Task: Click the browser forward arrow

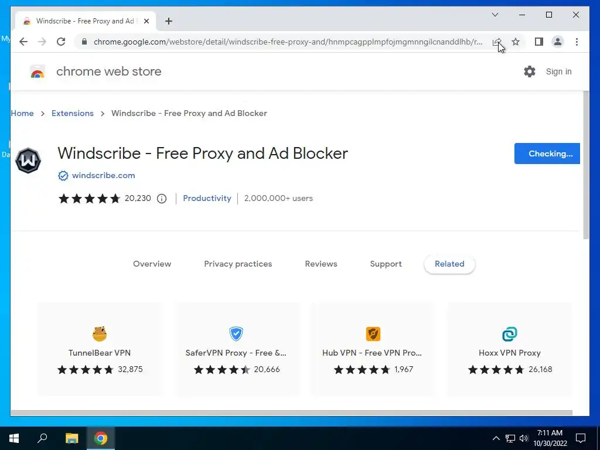Action: click(x=42, y=42)
